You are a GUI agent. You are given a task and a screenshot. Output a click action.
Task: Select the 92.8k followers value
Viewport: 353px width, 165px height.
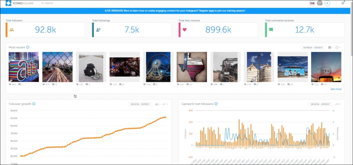pos(45,30)
